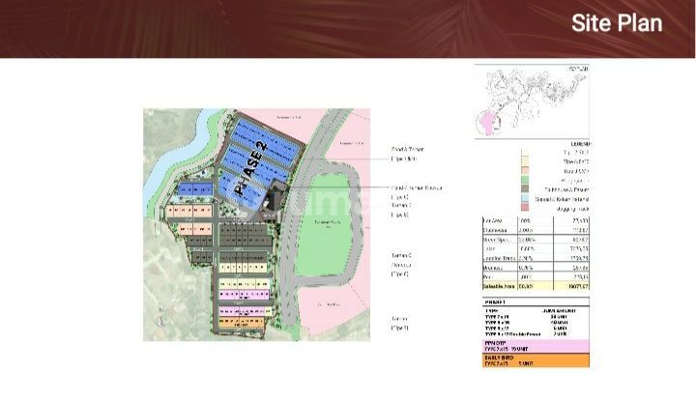Screen dimensions: 696x400
Task: Click the orange unit block on map
Action: pyautogui.click(x=242, y=323)
